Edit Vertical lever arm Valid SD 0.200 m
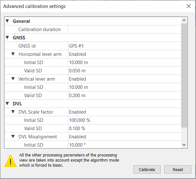Viewport: 196px width, 179px height. (124, 96)
